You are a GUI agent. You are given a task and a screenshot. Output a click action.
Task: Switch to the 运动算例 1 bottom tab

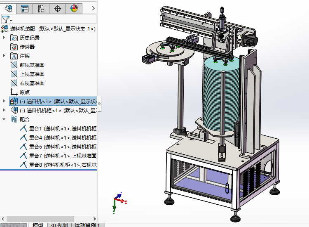87,225
